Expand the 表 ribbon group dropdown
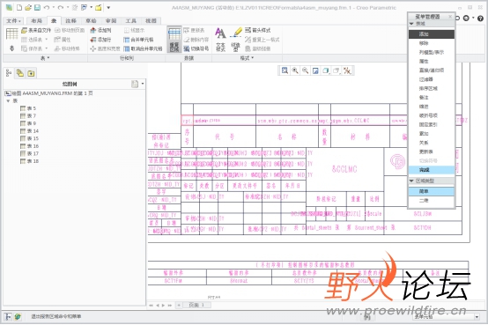Screen dimensions: 488x325 45,58
